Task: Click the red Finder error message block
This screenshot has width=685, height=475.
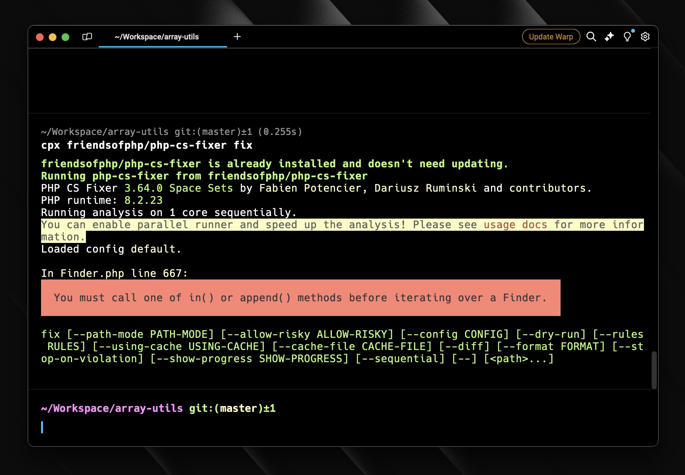Action: click(x=300, y=298)
